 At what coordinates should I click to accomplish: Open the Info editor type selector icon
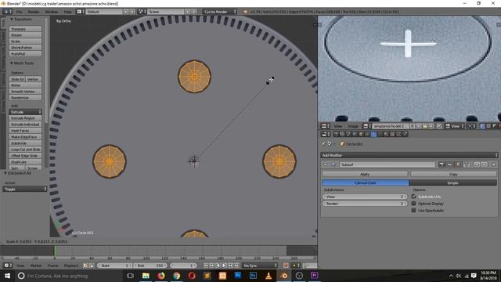(x=7, y=12)
